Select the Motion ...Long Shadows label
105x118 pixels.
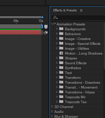pyautogui.click(x=84, y=53)
